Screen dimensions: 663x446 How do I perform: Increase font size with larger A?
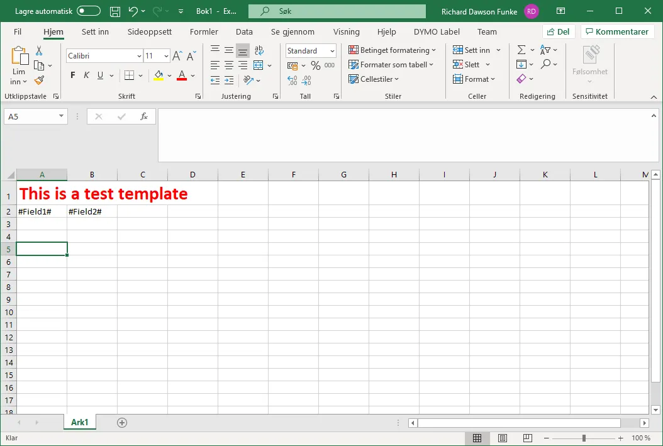click(177, 56)
